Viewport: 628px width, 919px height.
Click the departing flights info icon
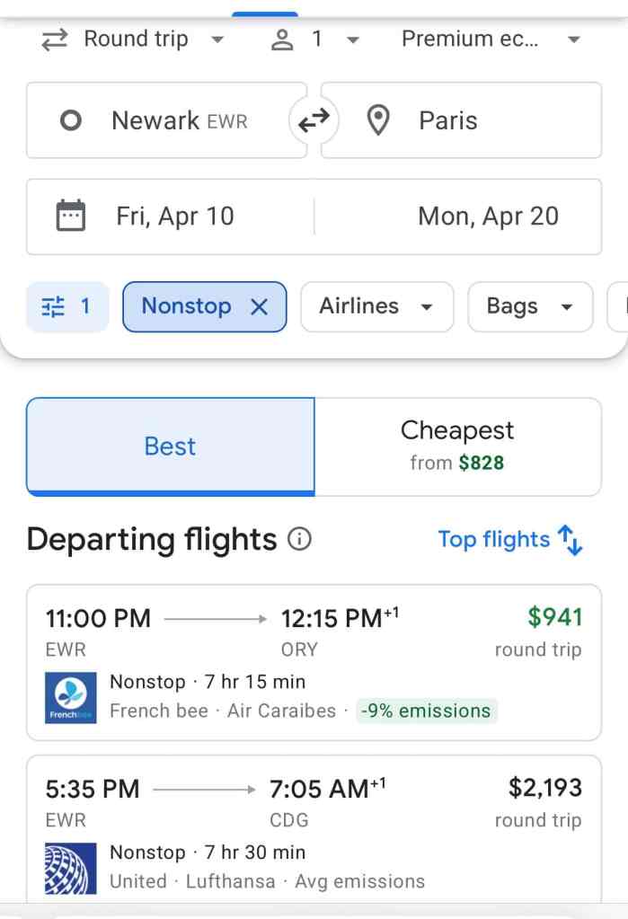299,539
